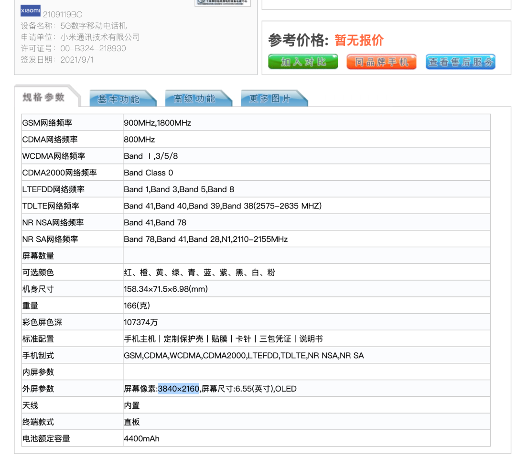Screen dimensions: 516x458
Task: Click the 内置 antenna value
Action: pyautogui.click(x=132, y=405)
